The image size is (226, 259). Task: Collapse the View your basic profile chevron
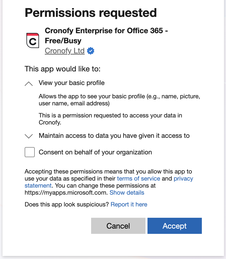[29, 84]
